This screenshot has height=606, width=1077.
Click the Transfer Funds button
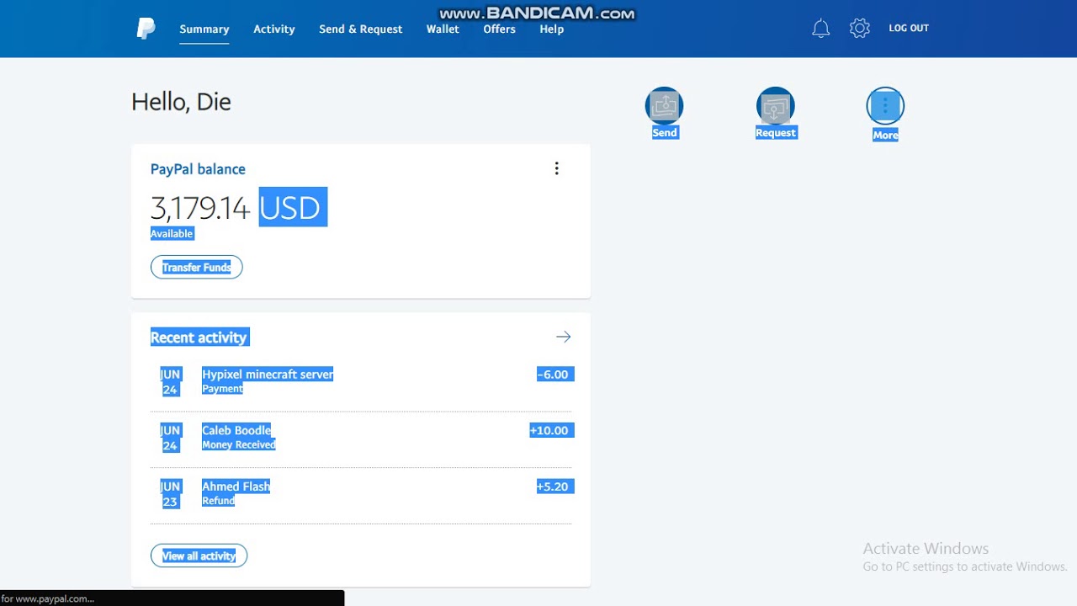tap(197, 267)
